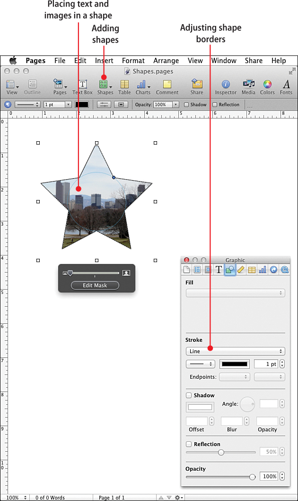The image size is (298, 501).
Task: Click the black stroke color well in inspector
Action: pyautogui.click(x=234, y=364)
